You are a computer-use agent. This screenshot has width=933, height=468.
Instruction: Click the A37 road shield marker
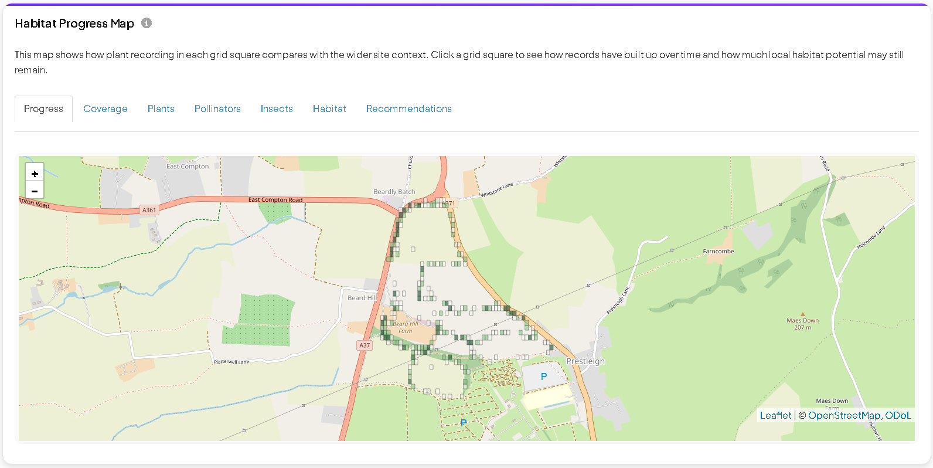[x=365, y=345]
